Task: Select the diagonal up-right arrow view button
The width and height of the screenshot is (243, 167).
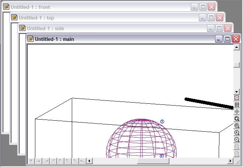Action: coord(53,161)
